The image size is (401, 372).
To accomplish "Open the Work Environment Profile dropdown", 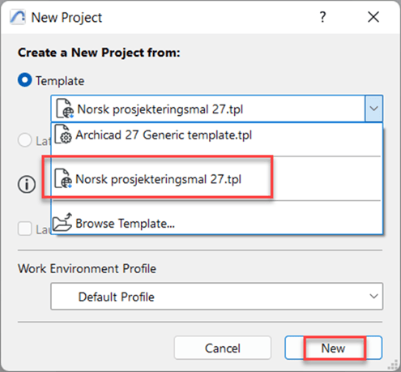I will tap(216, 297).
